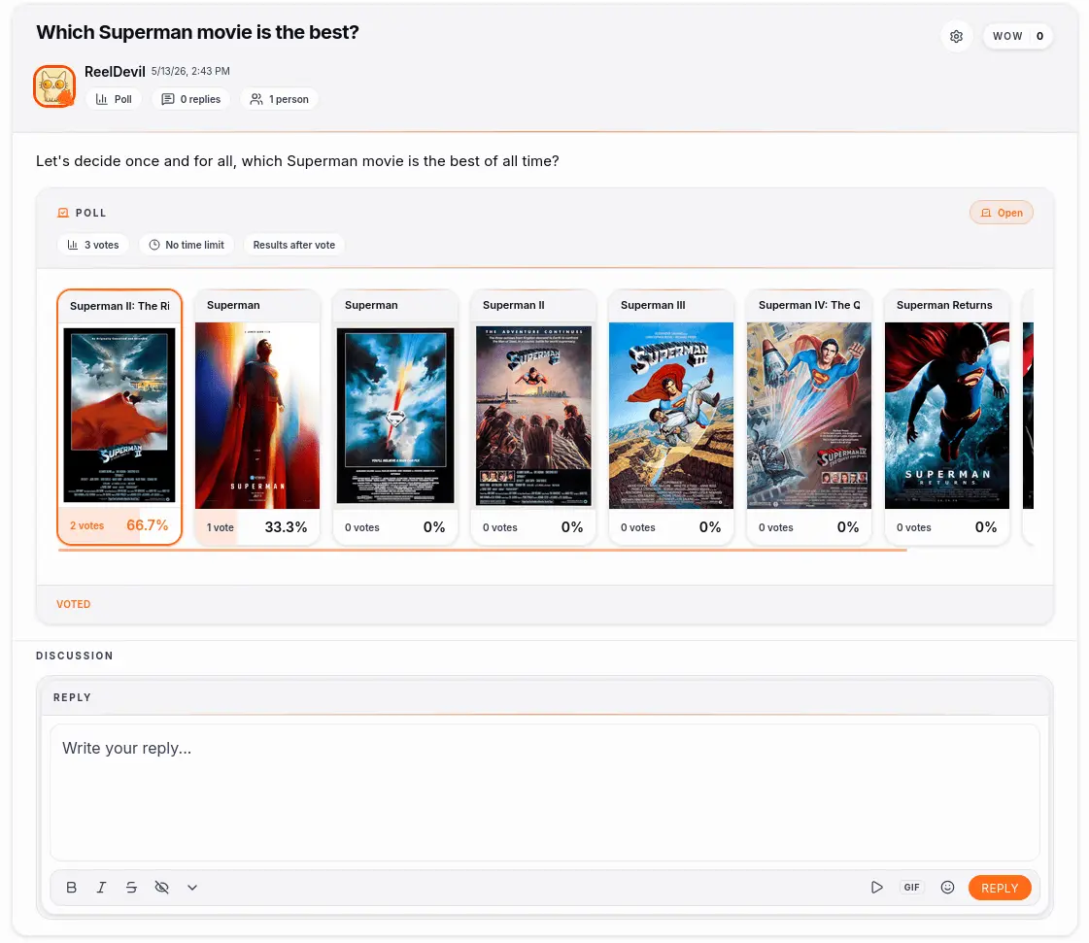This screenshot has width=1089, height=943.
Task: Click the video play icon in reply toolbar
Action: pyautogui.click(x=877, y=888)
